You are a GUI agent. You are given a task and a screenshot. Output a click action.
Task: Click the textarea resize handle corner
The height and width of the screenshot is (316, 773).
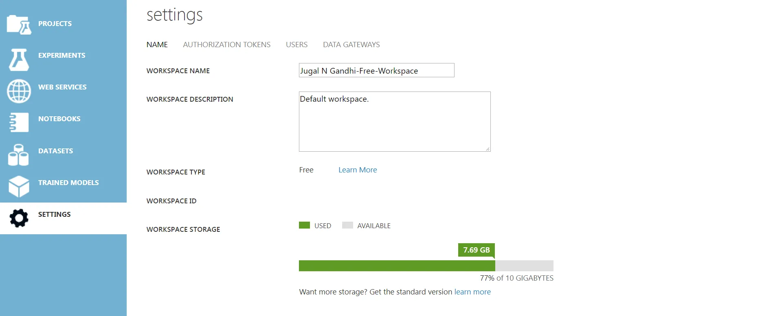pyautogui.click(x=488, y=149)
